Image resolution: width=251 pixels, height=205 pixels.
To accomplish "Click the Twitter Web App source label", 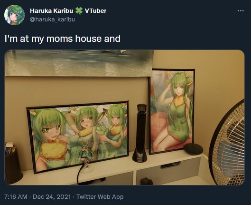I will [100, 196].
